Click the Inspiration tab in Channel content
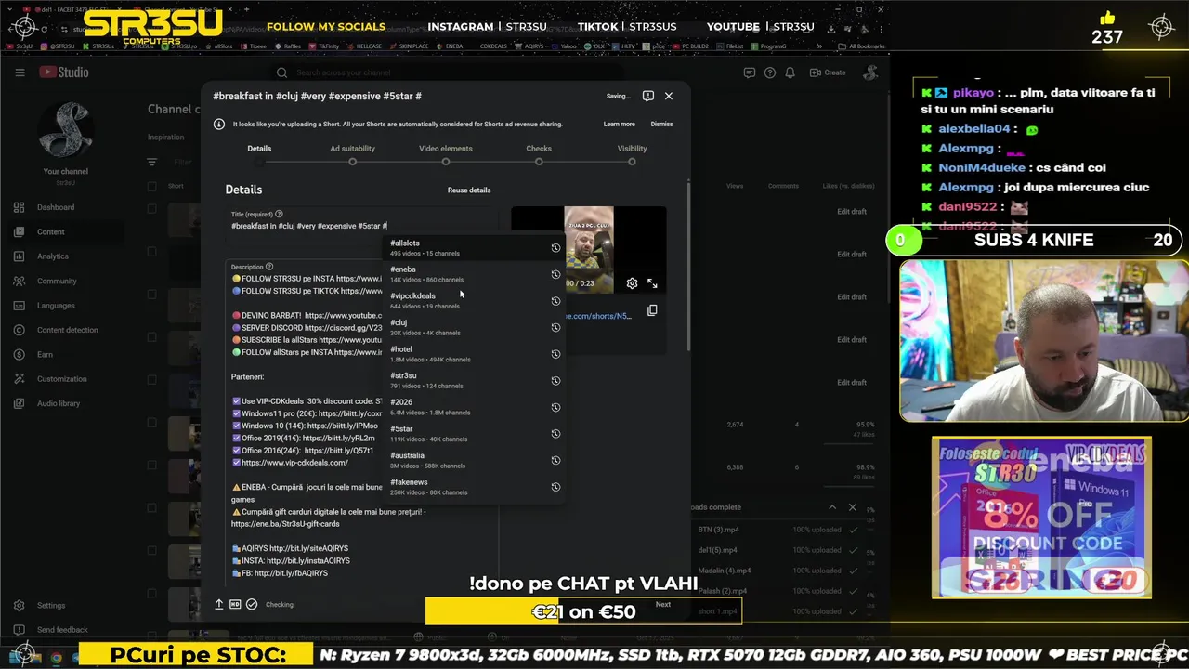1189x669 pixels. click(x=165, y=138)
